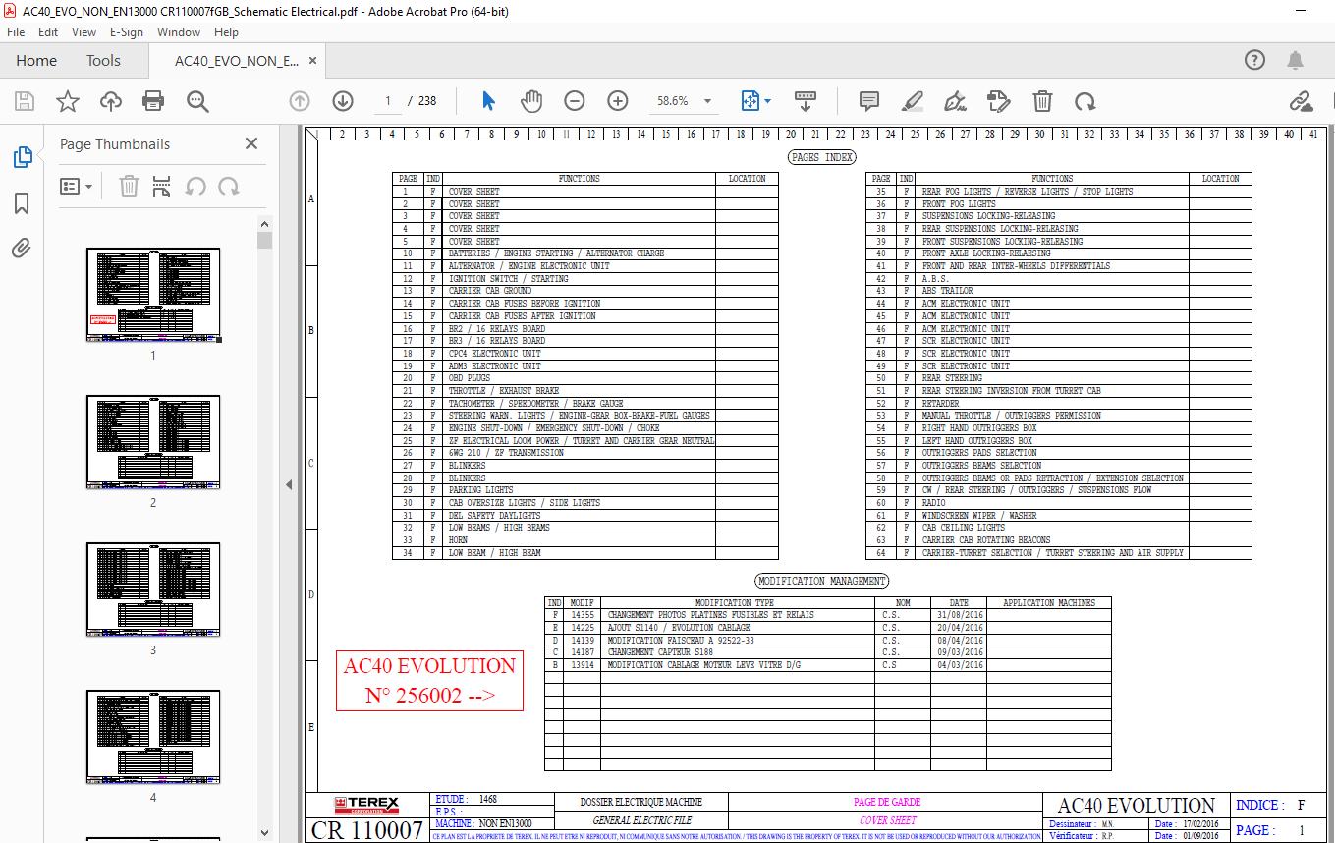This screenshot has width=1335, height=843.
Task: Close the Page Thumbnails panel
Action: [251, 143]
